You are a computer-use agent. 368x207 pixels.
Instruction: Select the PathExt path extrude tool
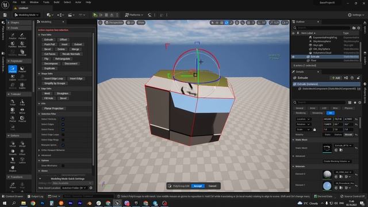(22, 36)
